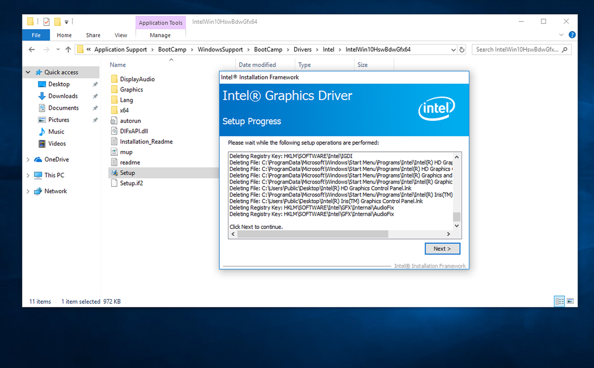Select the Setup.if2 file icon

click(114, 183)
